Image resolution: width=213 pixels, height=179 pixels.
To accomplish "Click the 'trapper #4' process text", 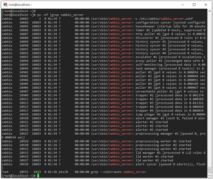I will 145,107.
